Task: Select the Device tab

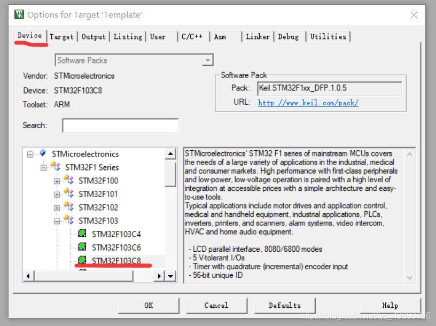Action: pyautogui.click(x=30, y=36)
